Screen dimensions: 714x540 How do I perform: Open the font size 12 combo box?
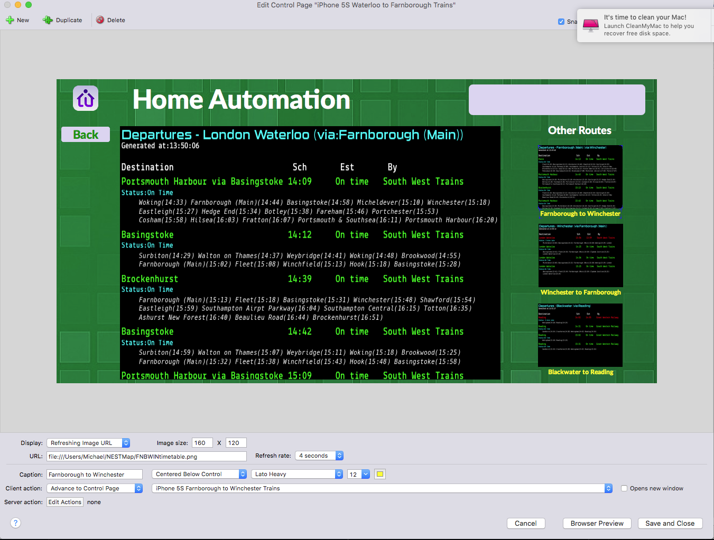coord(359,474)
